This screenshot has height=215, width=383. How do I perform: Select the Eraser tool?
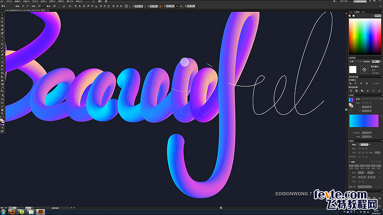[x=2, y=55]
